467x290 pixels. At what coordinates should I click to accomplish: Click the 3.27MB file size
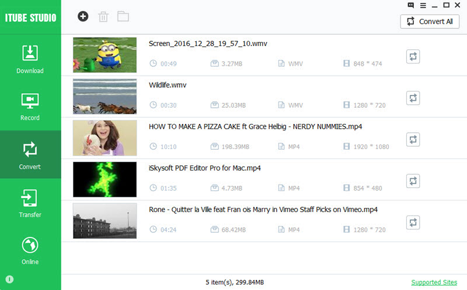(232, 63)
